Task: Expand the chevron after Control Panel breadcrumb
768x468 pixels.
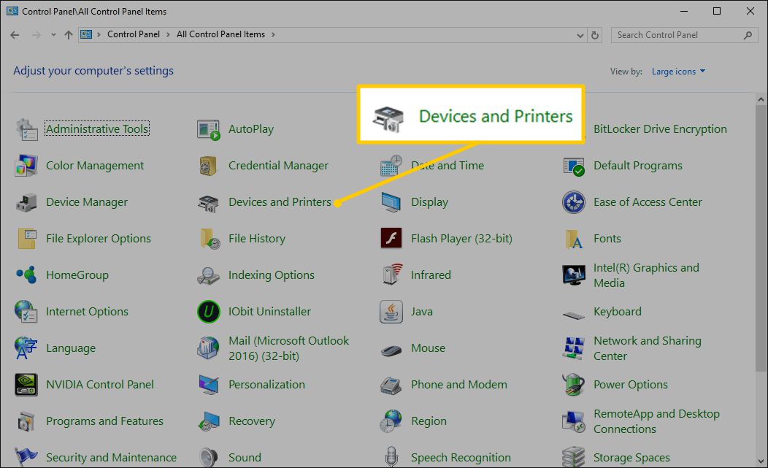Action: 168,34
